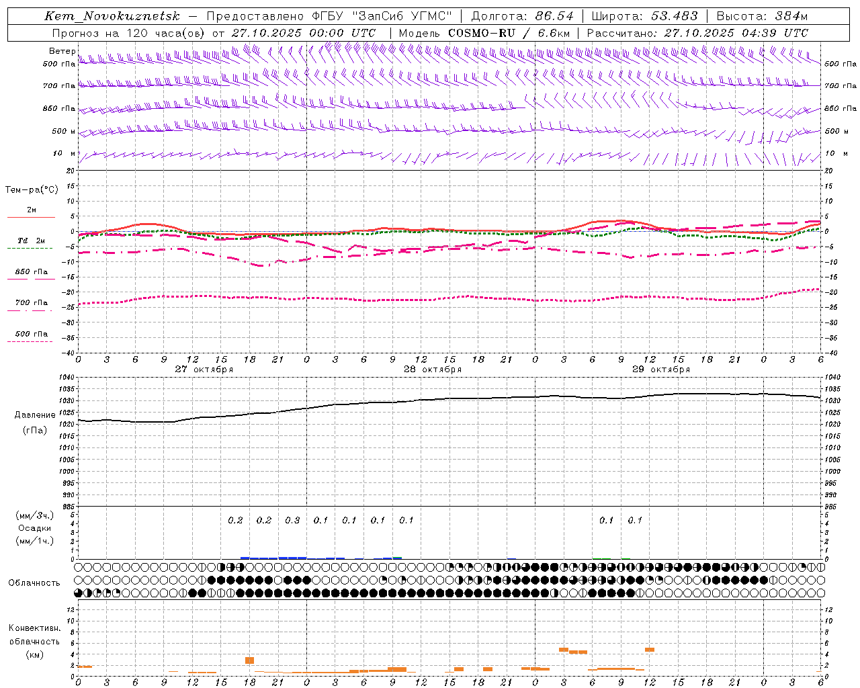Viewport: 860px width, 688px height.
Task: Click the 0.3 precipitation amount value
Action: tap(292, 521)
